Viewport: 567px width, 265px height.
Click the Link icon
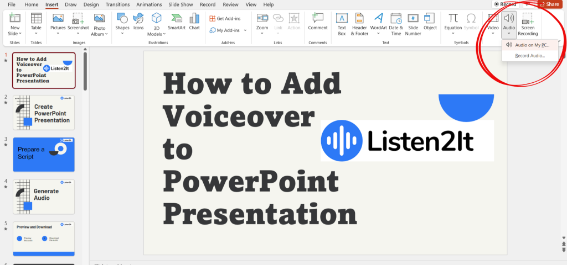coord(278,18)
